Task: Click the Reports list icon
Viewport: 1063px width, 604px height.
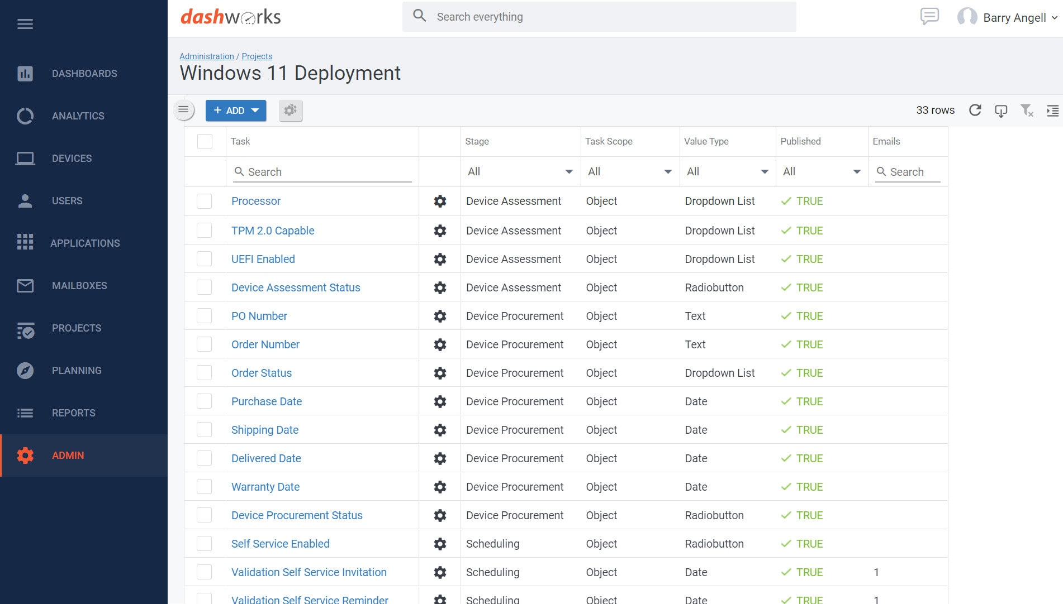Action: click(25, 413)
